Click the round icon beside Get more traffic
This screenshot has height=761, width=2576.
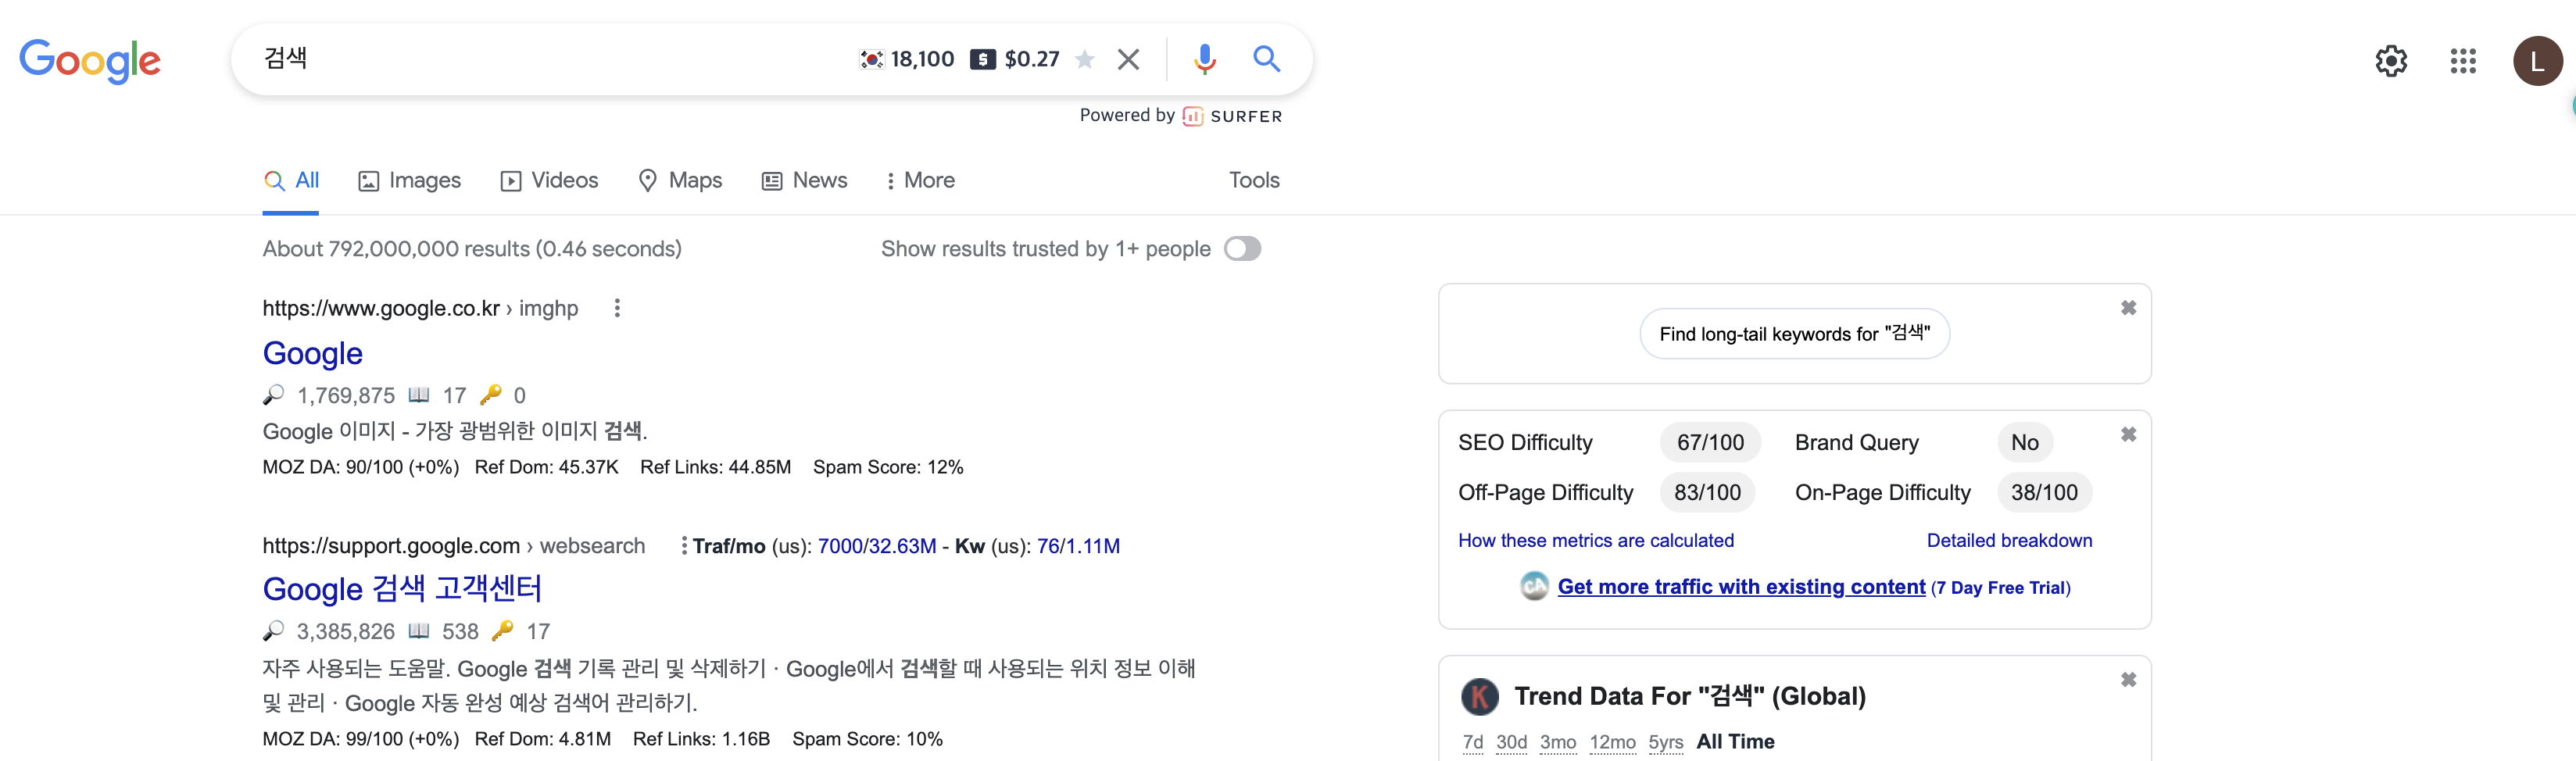[x=1534, y=586]
